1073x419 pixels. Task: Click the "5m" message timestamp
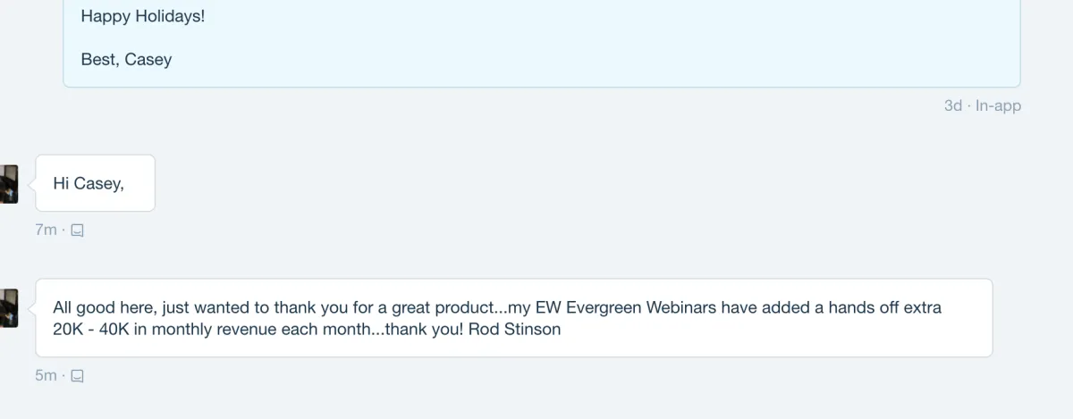[46, 376]
